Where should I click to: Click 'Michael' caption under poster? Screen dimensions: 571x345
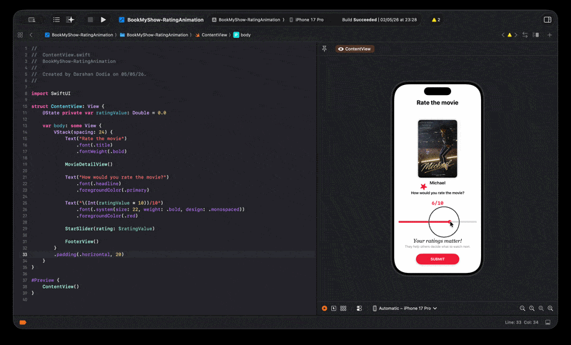pyautogui.click(x=438, y=183)
